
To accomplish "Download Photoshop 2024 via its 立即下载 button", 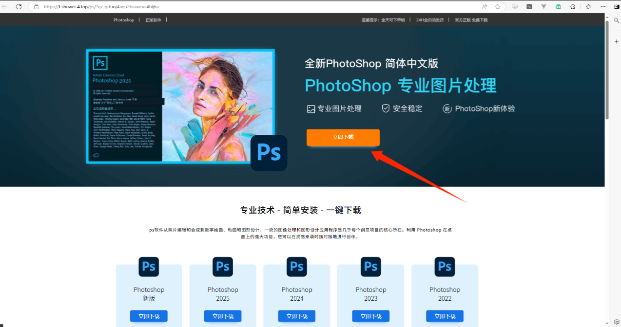I will pos(297,316).
